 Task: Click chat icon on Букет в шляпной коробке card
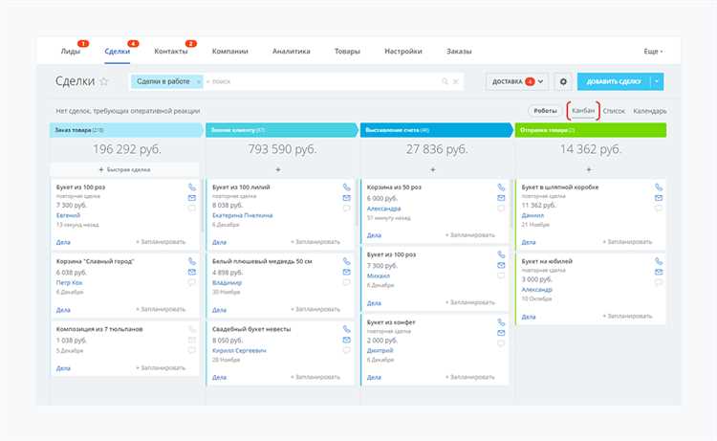click(x=659, y=209)
